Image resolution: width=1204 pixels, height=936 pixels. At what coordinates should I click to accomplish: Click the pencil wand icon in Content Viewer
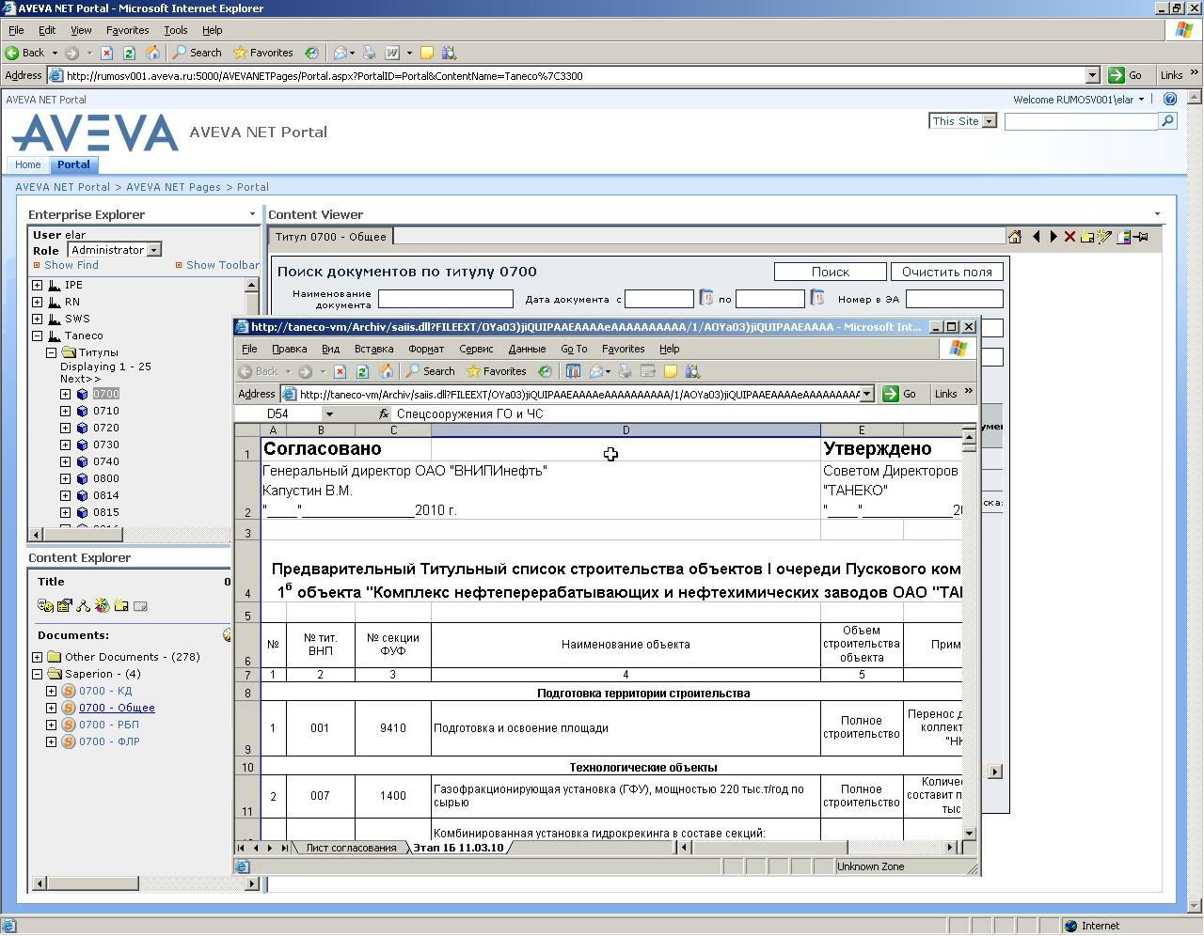[1104, 237]
